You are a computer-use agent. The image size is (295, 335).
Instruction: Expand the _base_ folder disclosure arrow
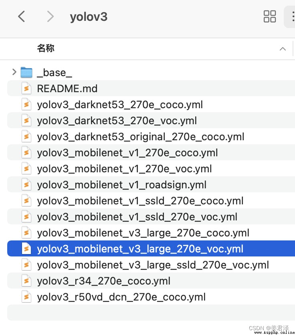point(14,72)
